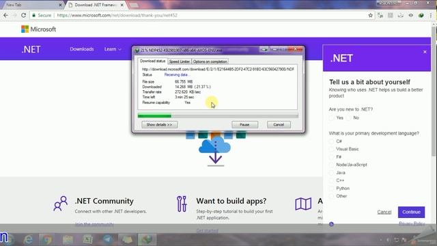Open the Chrome three-dot menu
Viewport: 437px width, 246px height.
431,15
